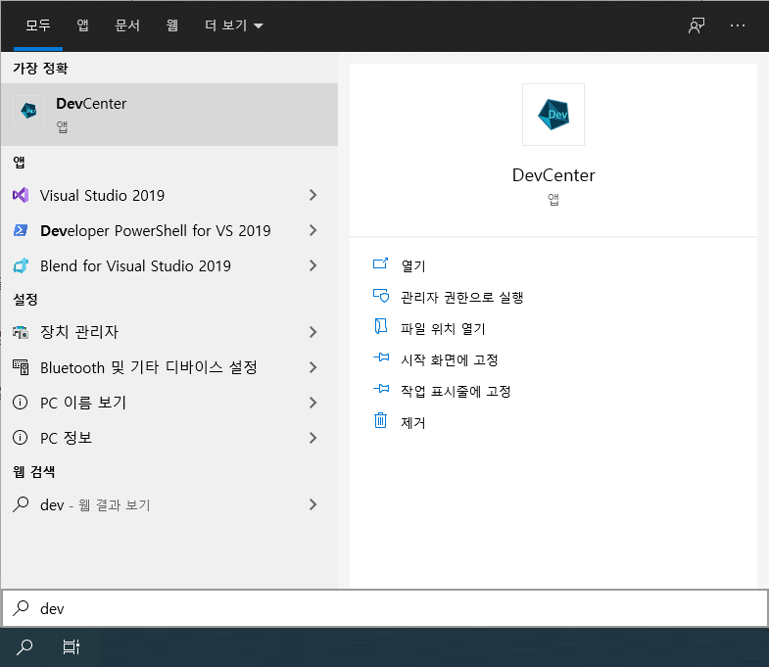Viewport: 769px width, 668px height.
Task: Click the pin icon for 시작 화면에 고정
Action: (x=381, y=358)
